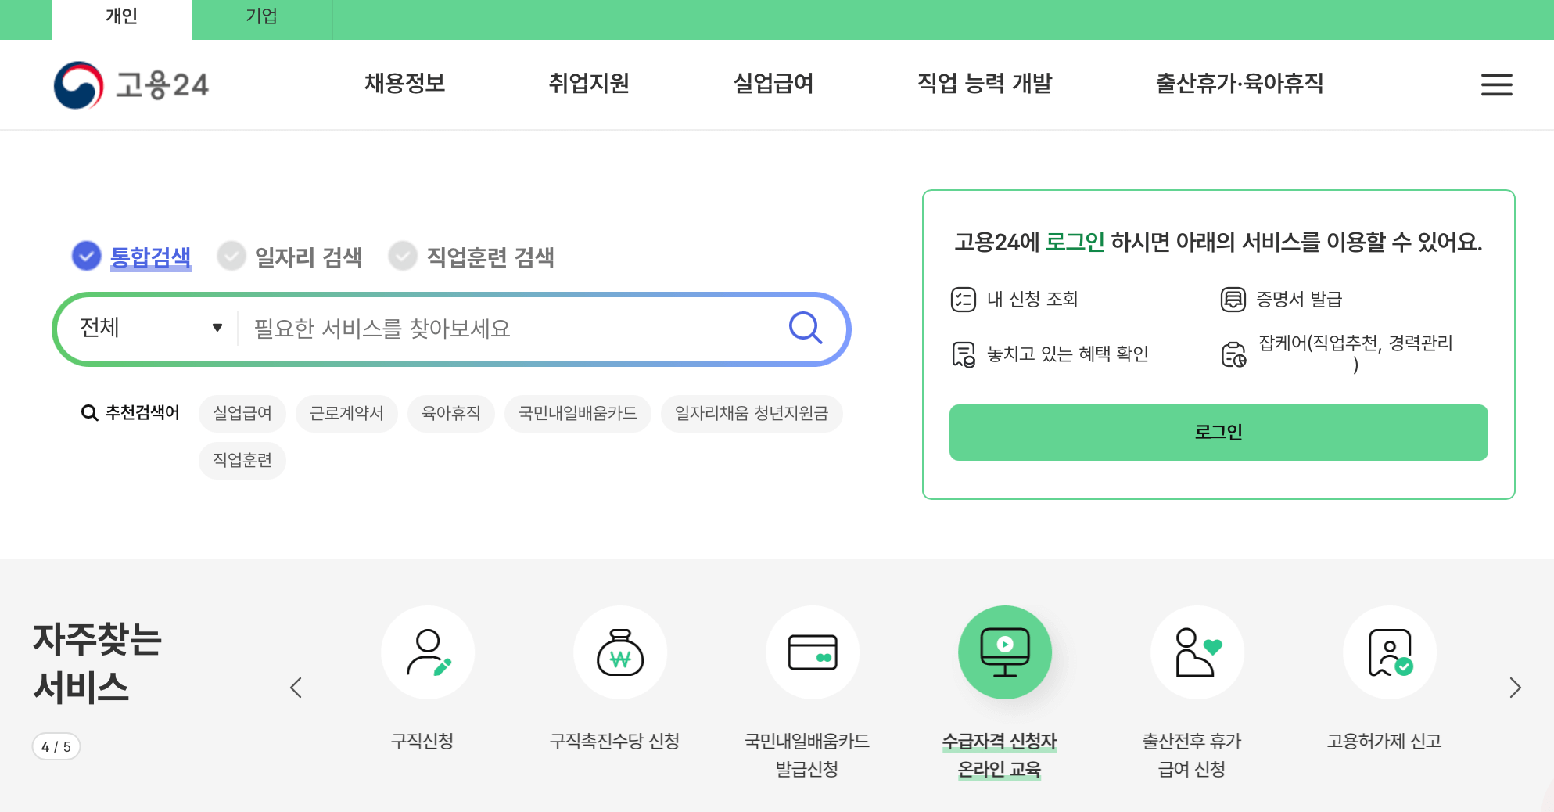Switch search mode to 일자리 검색

click(231, 256)
